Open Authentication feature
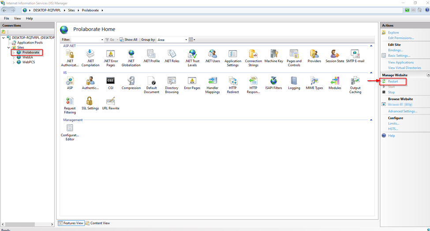The width and height of the screenshot is (430, 231). [x=90, y=83]
